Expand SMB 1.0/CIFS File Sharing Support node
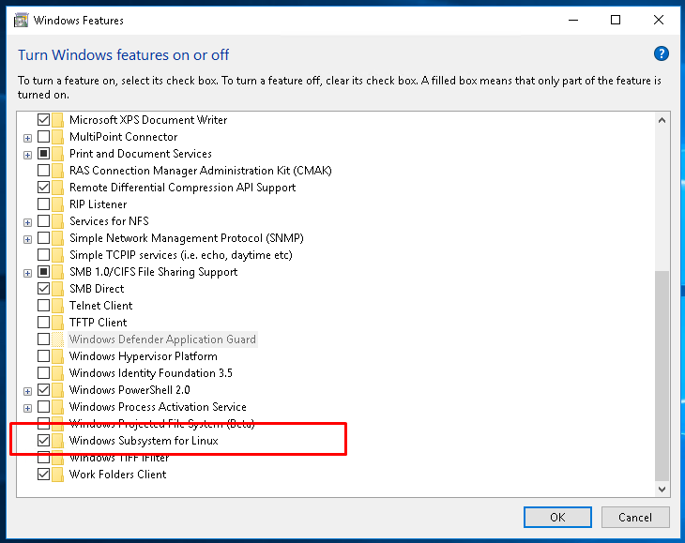This screenshot has height=543, width=685. click(27, 273)
